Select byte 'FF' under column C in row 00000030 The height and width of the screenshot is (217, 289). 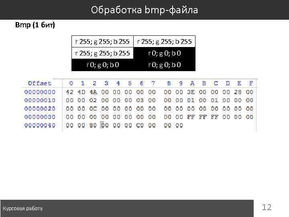(214, 117)
